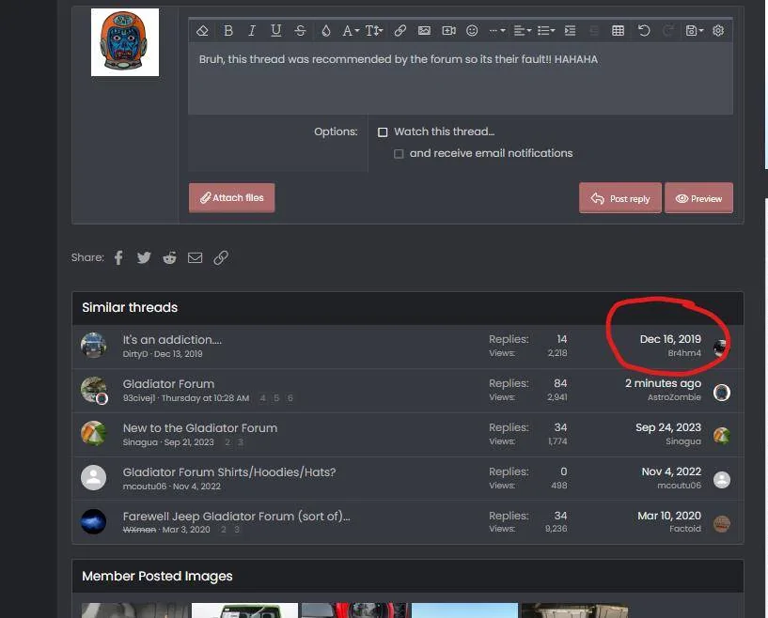This screenshot has width=768, height=618.
Task: Open Br4hm4's profile name
Action: click(x=684, y=353)
